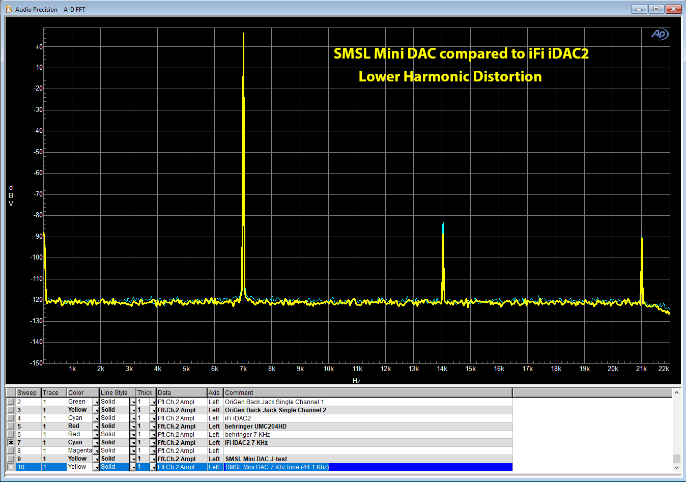Expand the Color dropdown for sweep 6

[x=96, y=435]
